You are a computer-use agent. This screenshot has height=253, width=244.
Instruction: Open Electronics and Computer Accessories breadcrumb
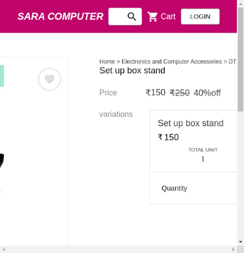click(171, 62)
